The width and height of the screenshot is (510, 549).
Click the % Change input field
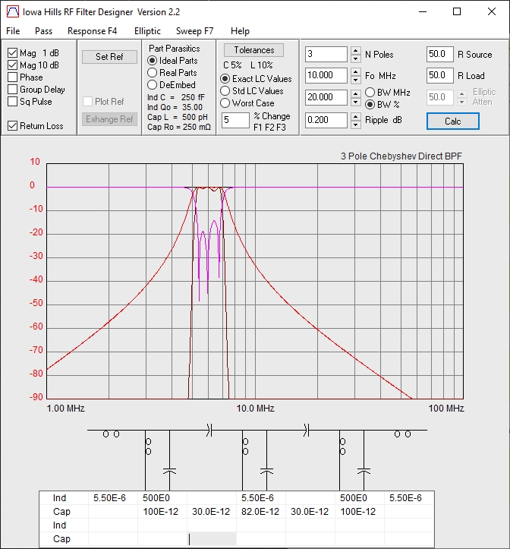point(235,121)
